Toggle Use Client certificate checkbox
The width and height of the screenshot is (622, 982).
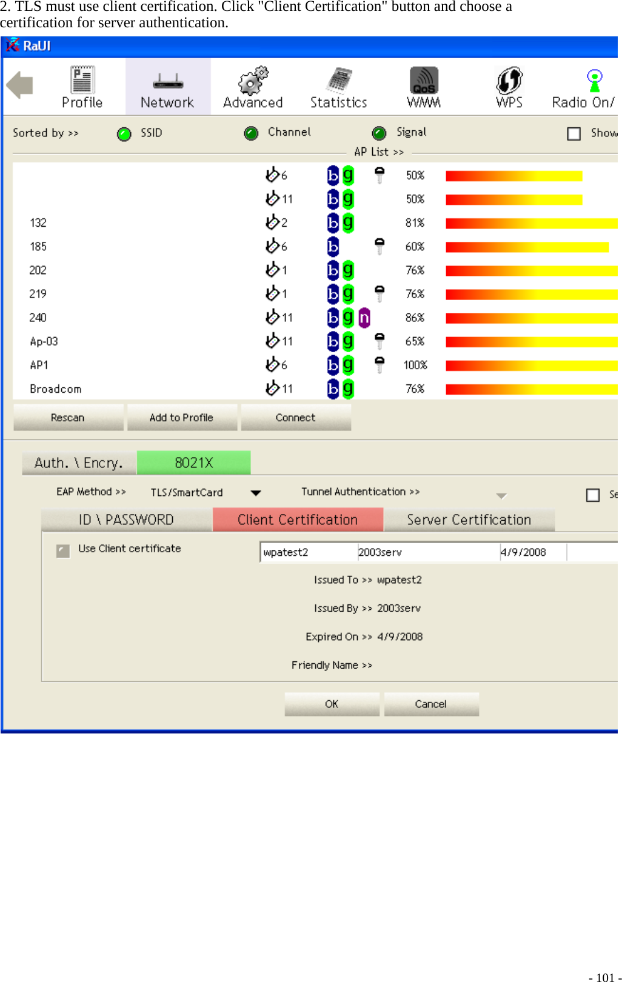tap(63, 550)
